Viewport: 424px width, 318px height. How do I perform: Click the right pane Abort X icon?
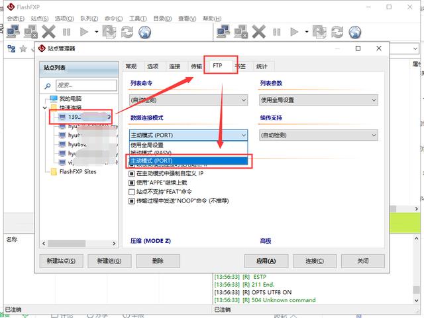(259, 32)
